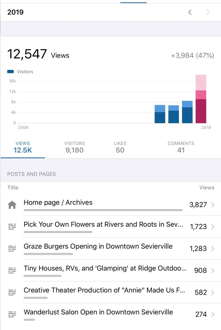
Task: Click the Visitors legend color swatch
Action: (10, 72)
